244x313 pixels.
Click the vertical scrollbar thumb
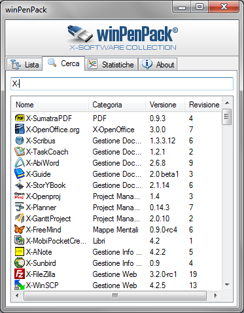tap(227, 117)
